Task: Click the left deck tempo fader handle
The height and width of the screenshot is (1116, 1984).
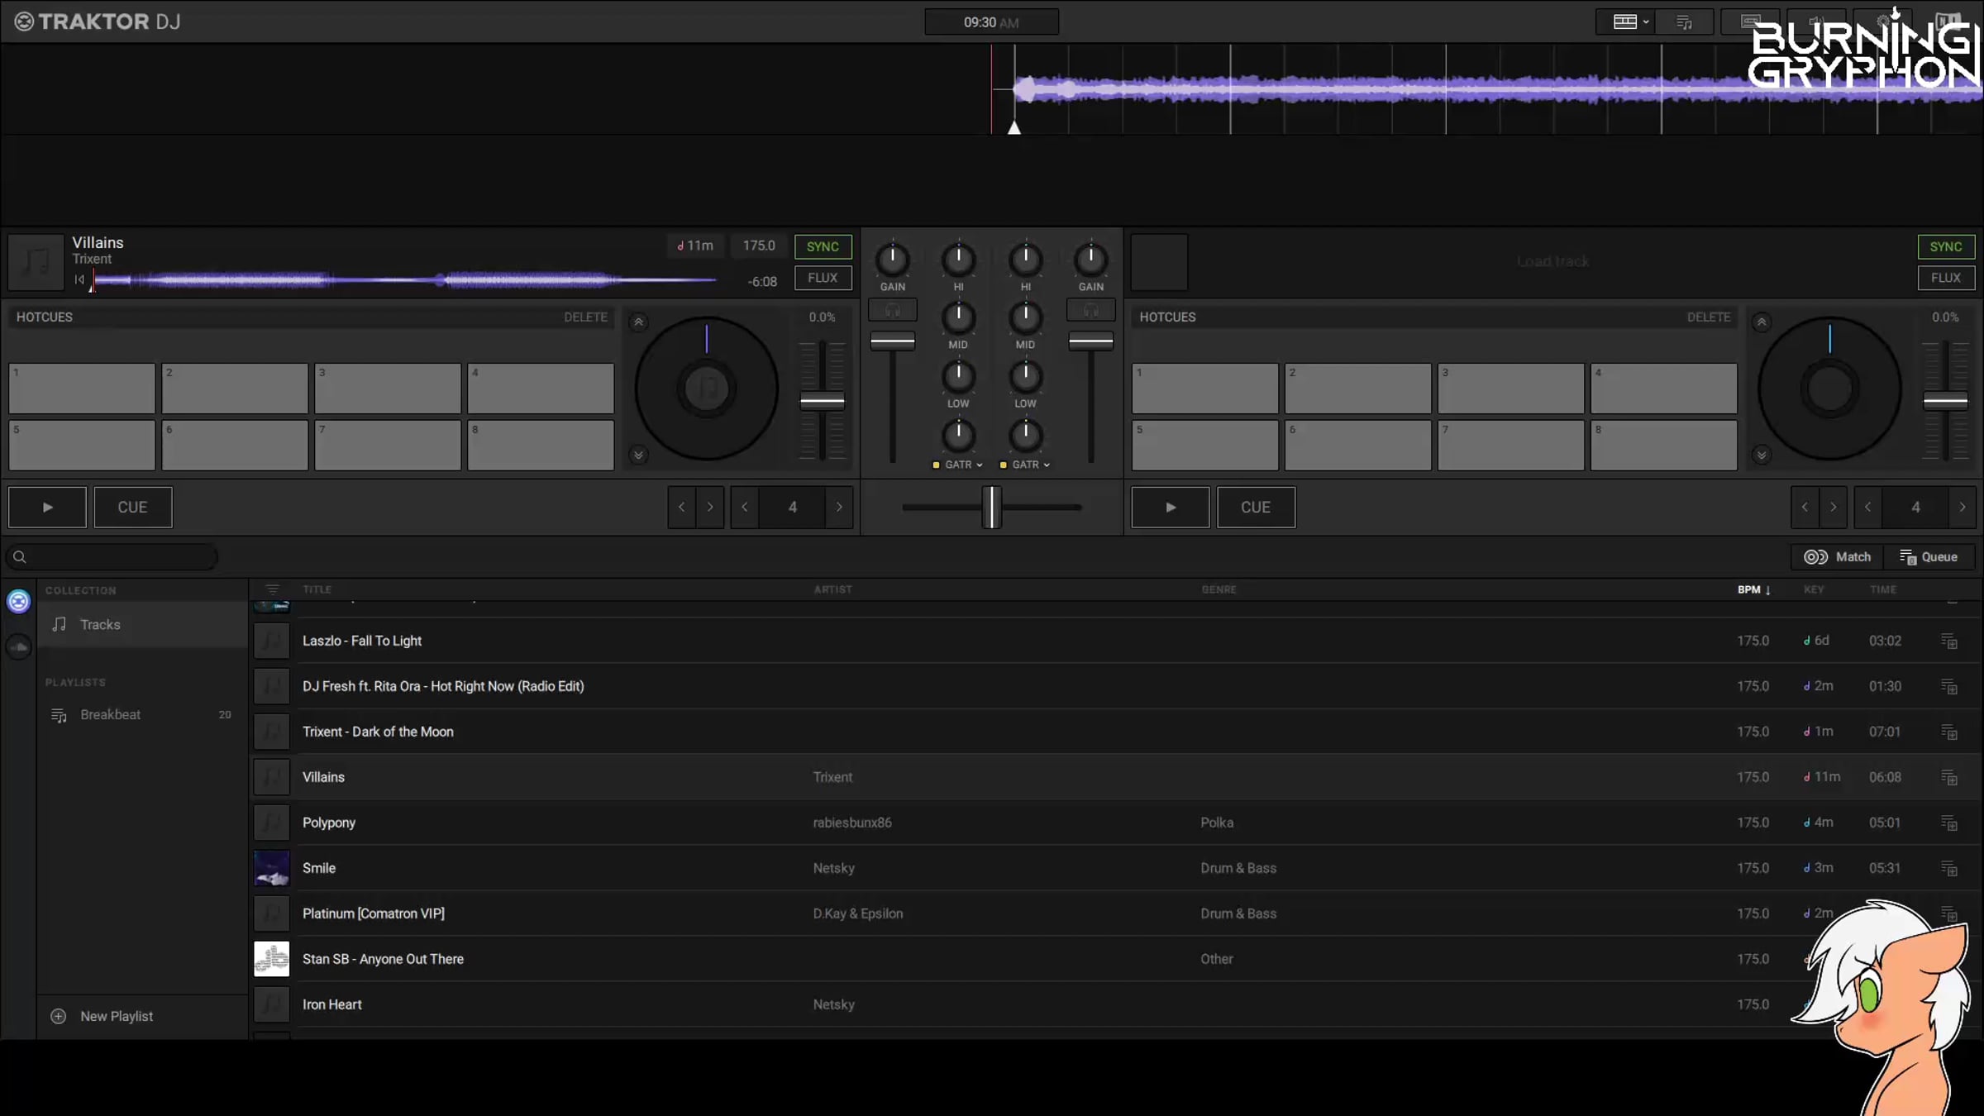Action: coord(823,402)
